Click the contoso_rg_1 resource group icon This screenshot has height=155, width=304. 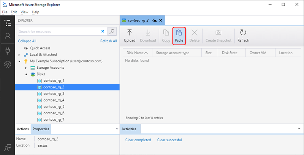click(40, 81)
